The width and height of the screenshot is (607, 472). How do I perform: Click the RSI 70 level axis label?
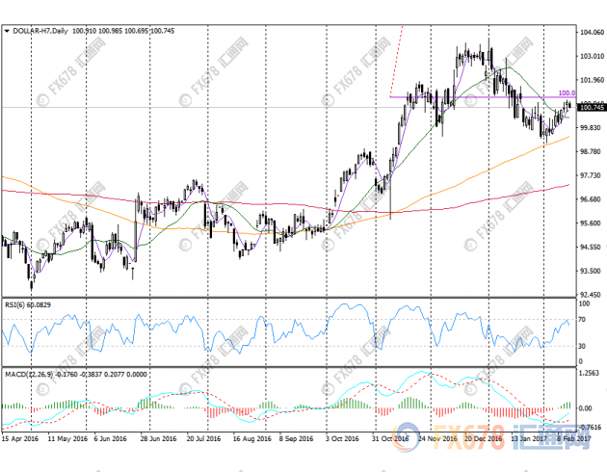pos(583,319)
